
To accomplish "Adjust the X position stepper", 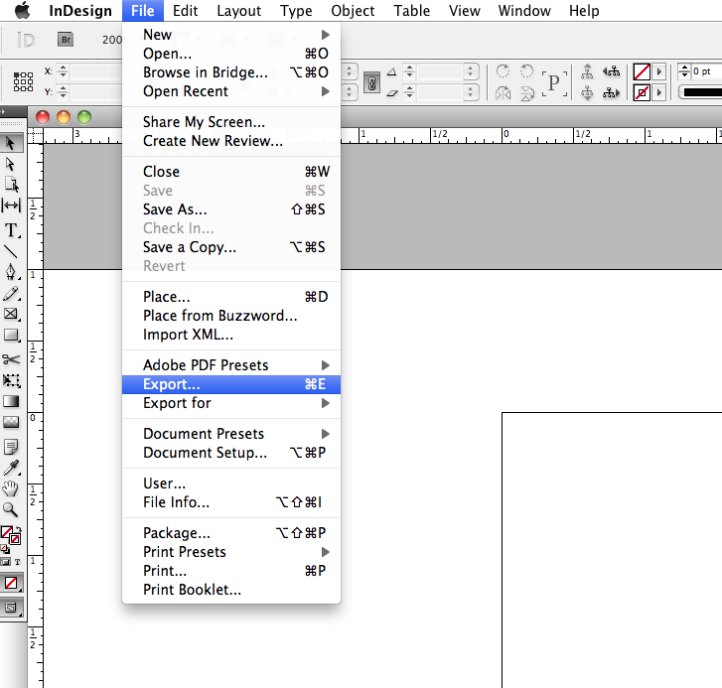I will (x=64, y=71).
